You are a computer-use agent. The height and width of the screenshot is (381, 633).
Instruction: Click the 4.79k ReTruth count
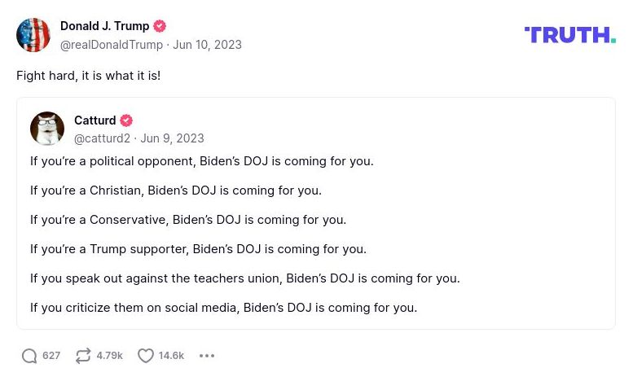pyautogui.click(x=109, y=356)
